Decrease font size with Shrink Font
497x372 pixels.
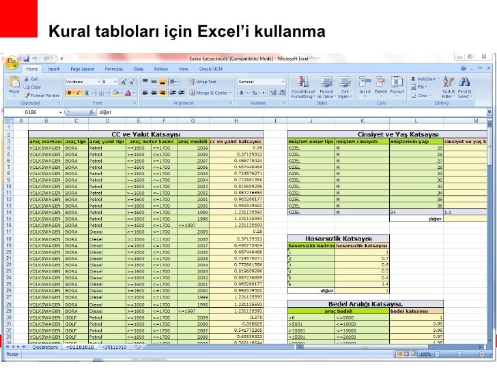click(x=132, y=82)
